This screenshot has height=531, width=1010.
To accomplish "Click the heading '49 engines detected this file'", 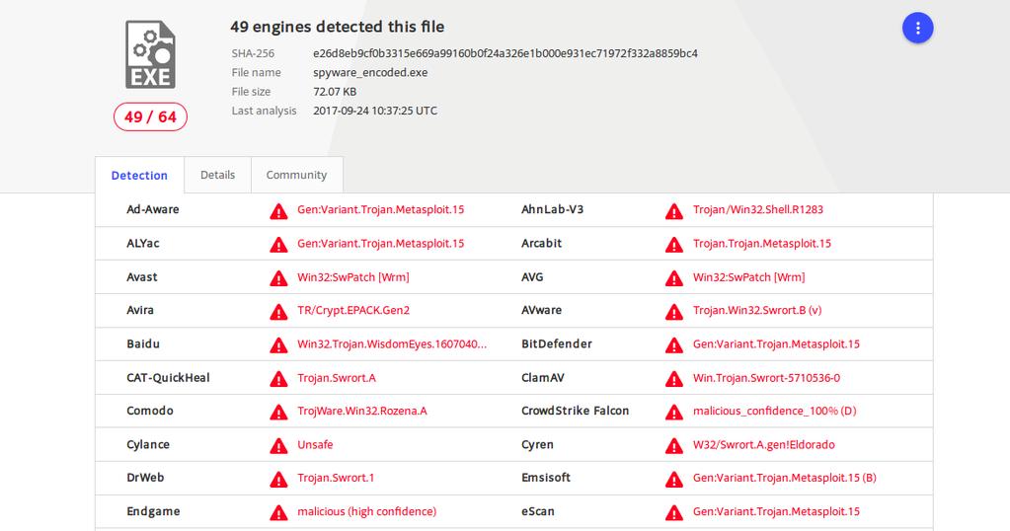I will pyautogui.click(x=338, y=27).
